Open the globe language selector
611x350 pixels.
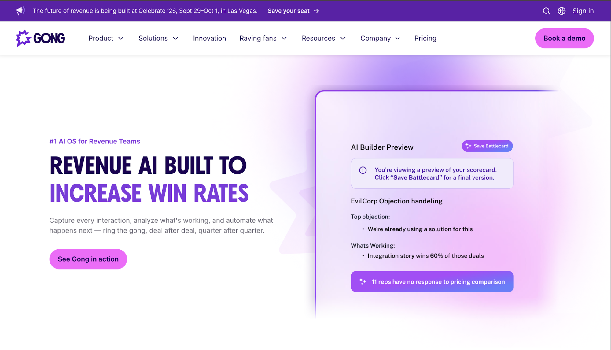click(561, 11)
